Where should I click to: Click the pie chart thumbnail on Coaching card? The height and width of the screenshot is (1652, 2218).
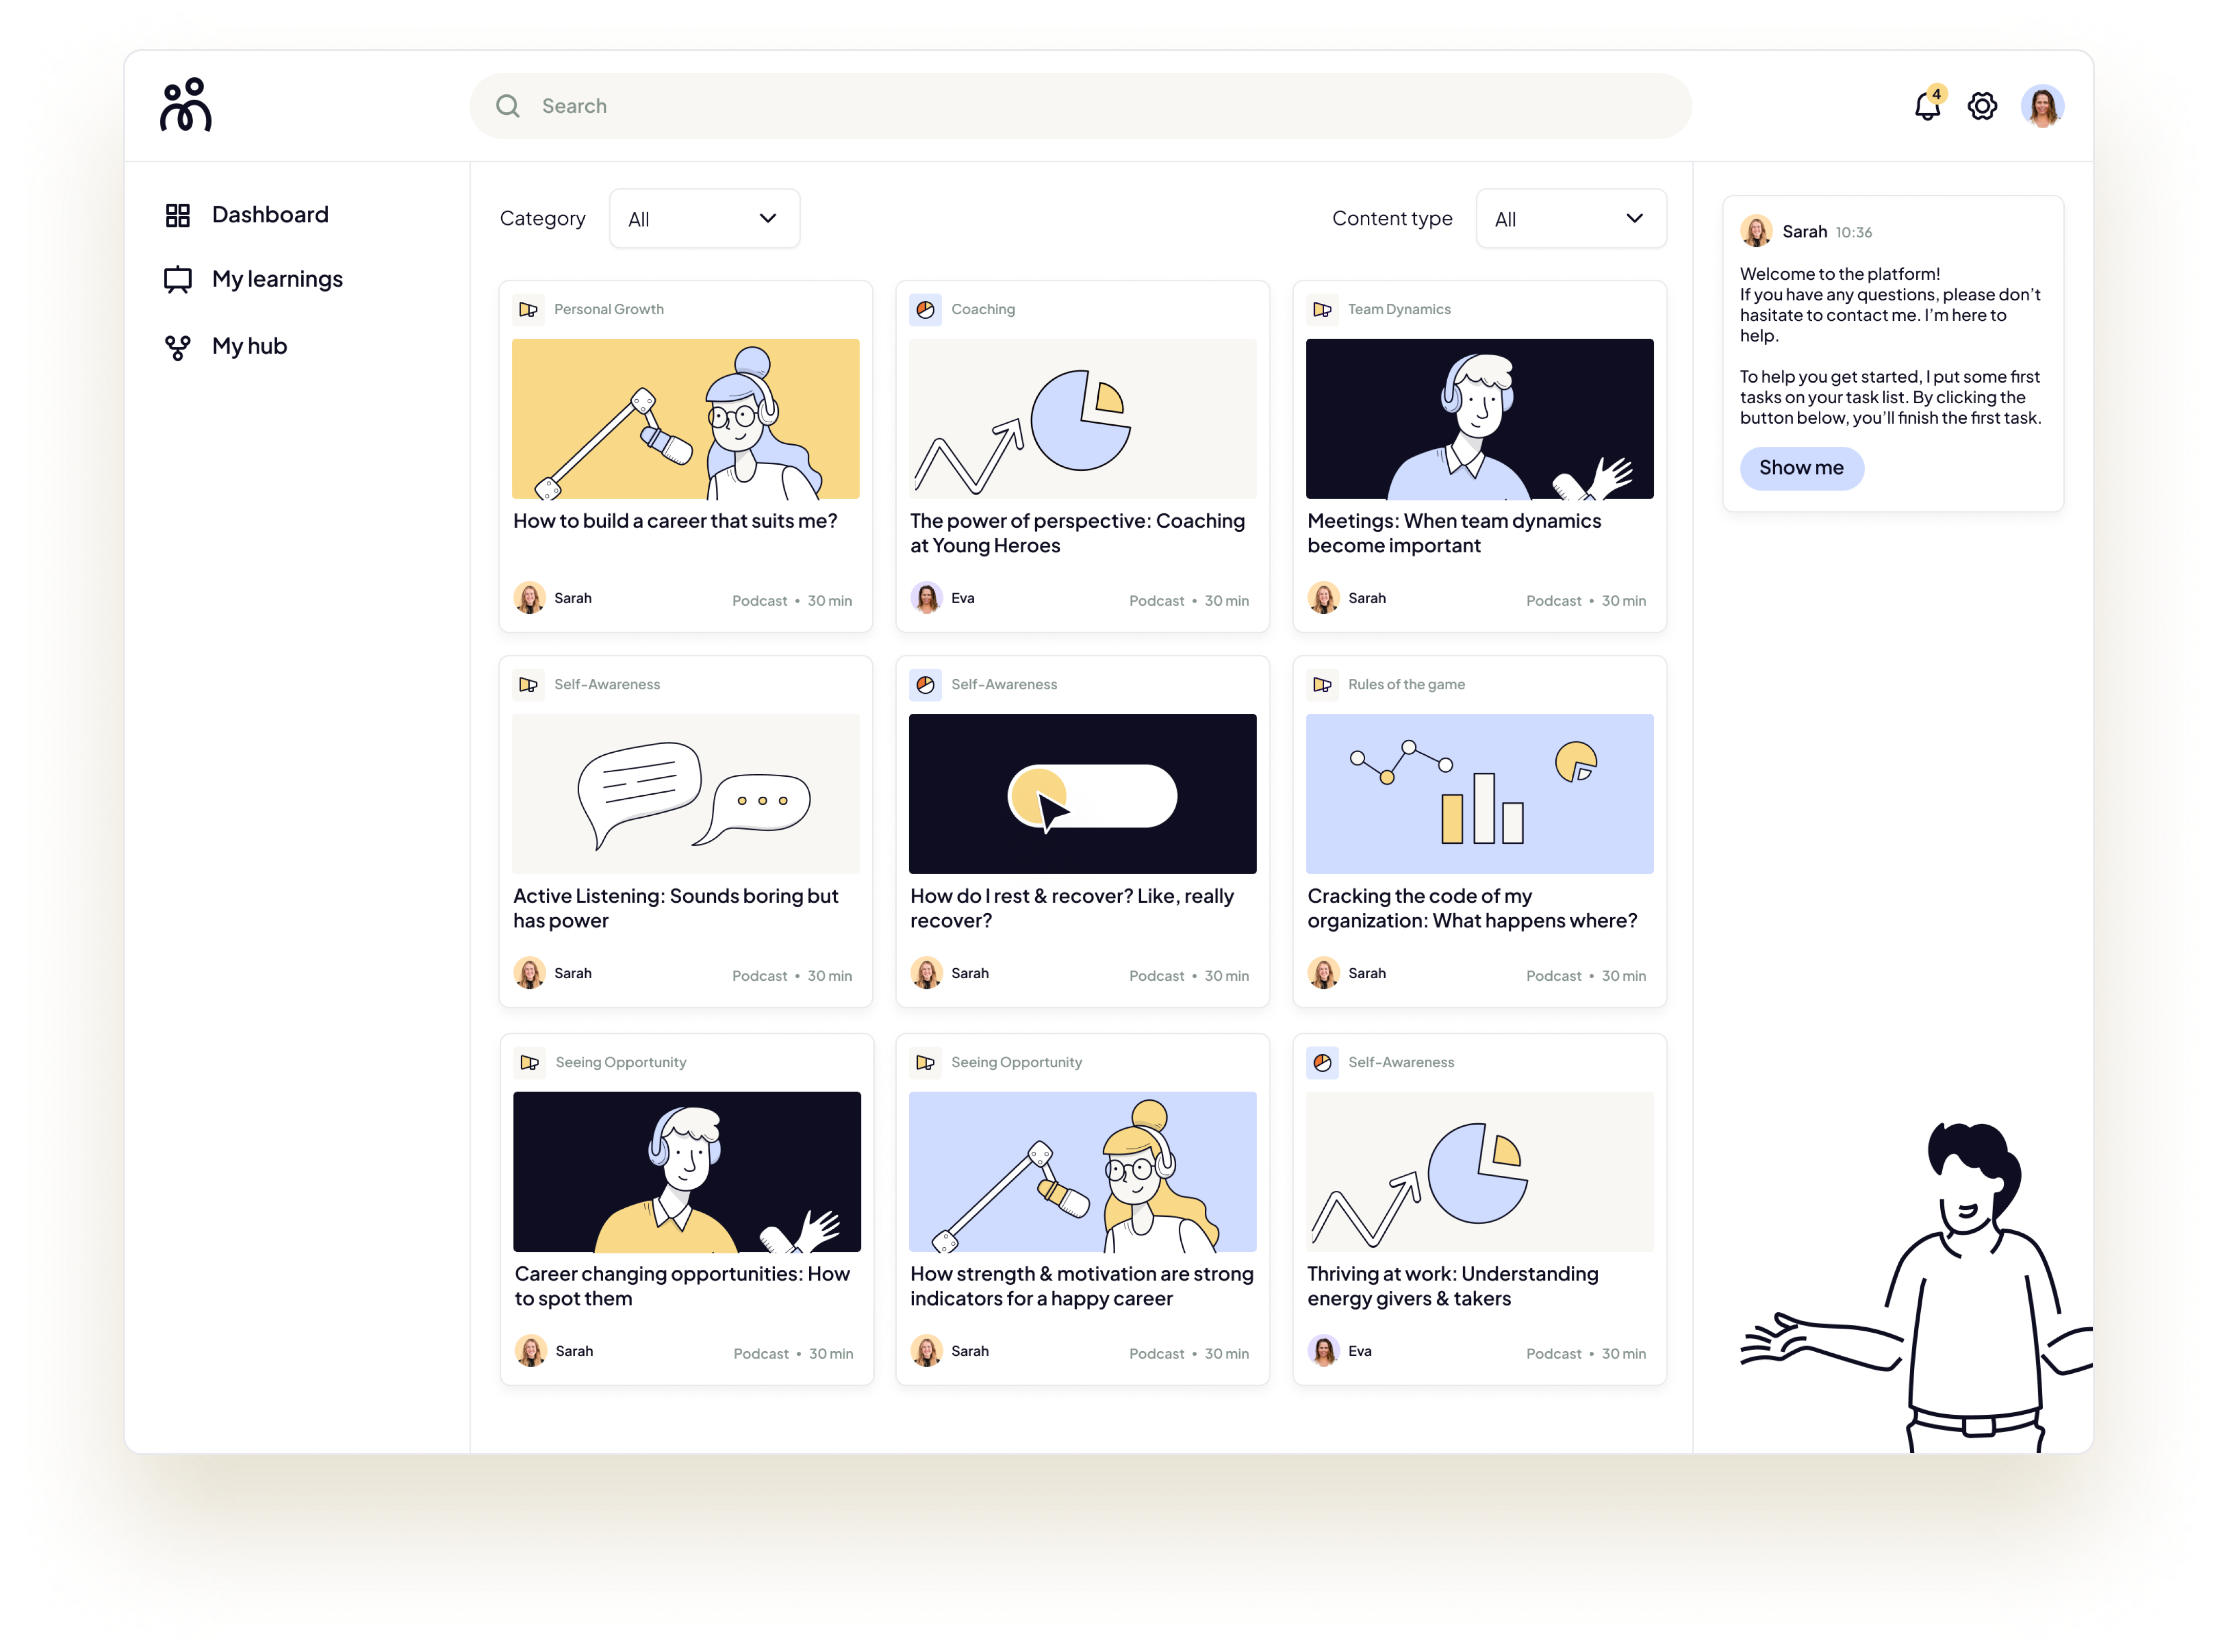(x=1083, y=419)
